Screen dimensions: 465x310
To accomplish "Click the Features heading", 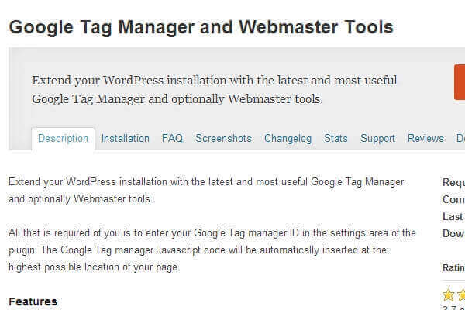I will (33, 301).
